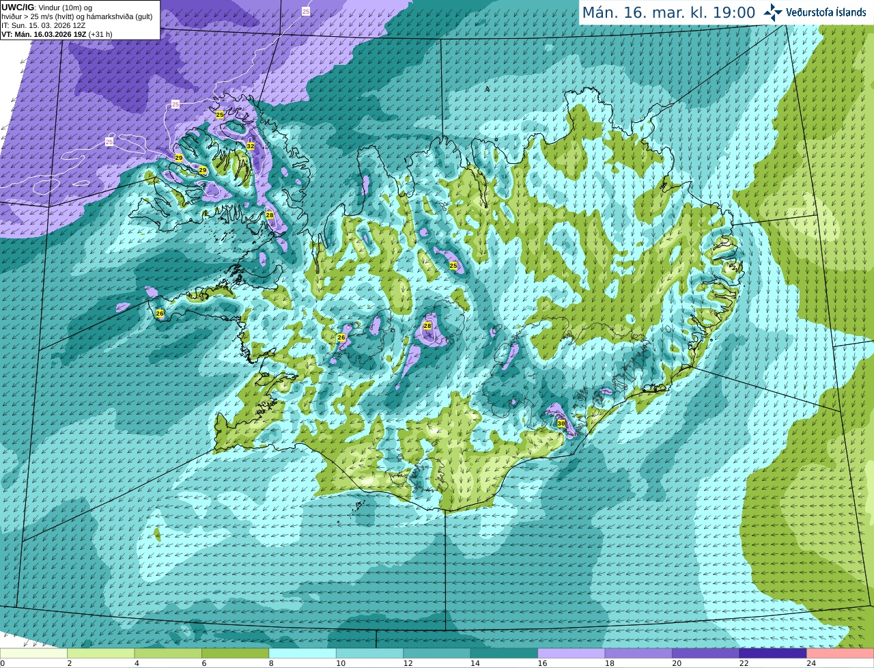Image resolution: width=874 pixels, height=668 pixels.
Task: Click the 'Veðurstofa Íslands' text in the header
Action: click(826, 12)
